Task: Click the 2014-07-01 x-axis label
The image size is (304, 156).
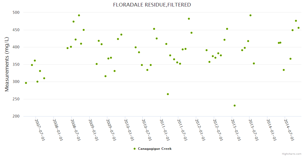Action: point(289,129)
